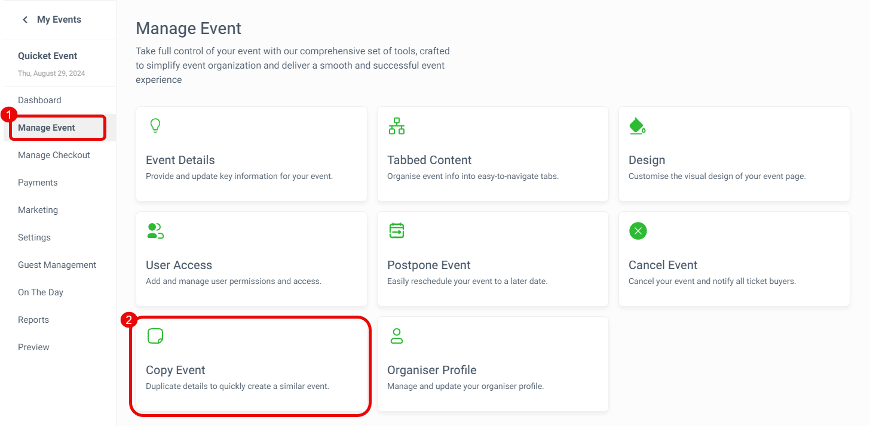Screen dimensions: 870x426
Task: Open the Copy Event card
Action: (251, 365)
